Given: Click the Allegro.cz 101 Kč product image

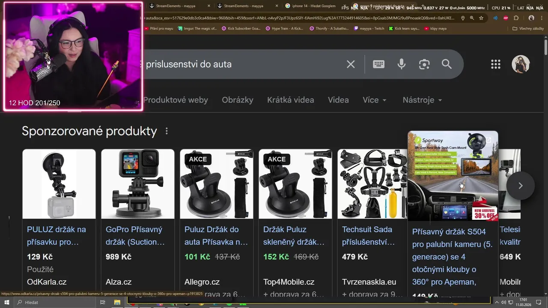Looking at the screenshot, I should coord(217,184).
